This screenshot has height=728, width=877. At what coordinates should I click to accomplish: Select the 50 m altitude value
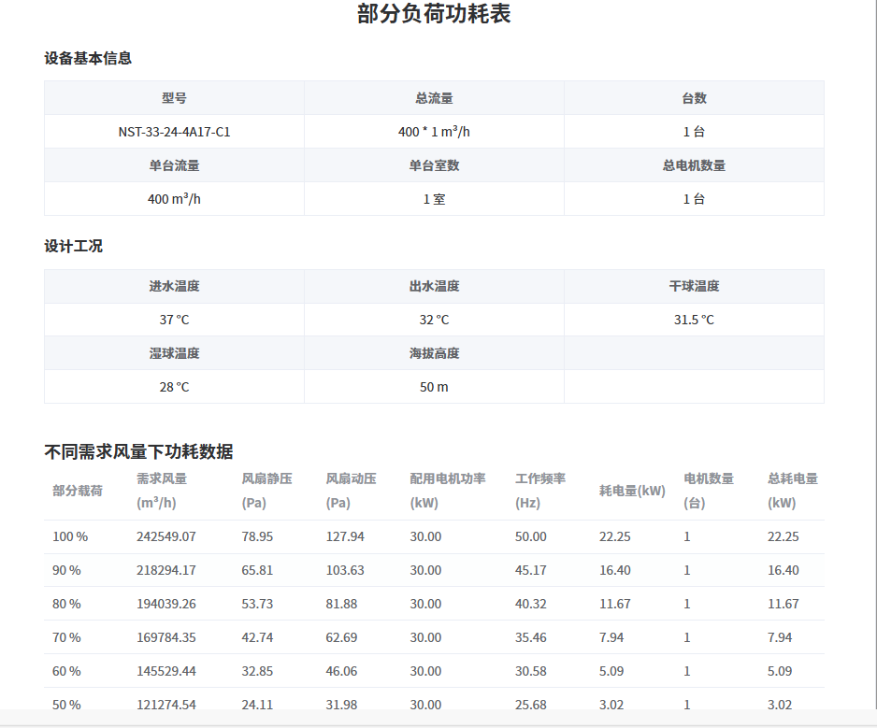click(434, 387)
